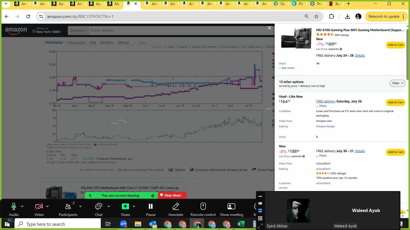
Task: Open the Electronics search category dropdown
Action: (x=78, y=30)
